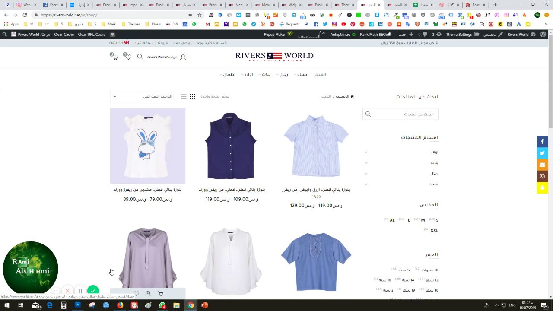Switch to grid view layout icon
Screen dimensions: 553x311
pyautogui.click(x=192, y=96)
